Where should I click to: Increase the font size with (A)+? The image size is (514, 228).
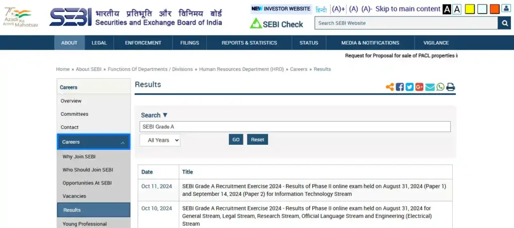click(x=339, y=9)
